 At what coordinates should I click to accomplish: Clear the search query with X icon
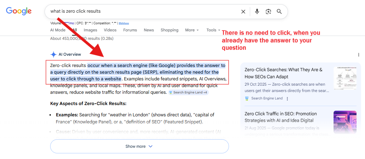pos(243,12)
